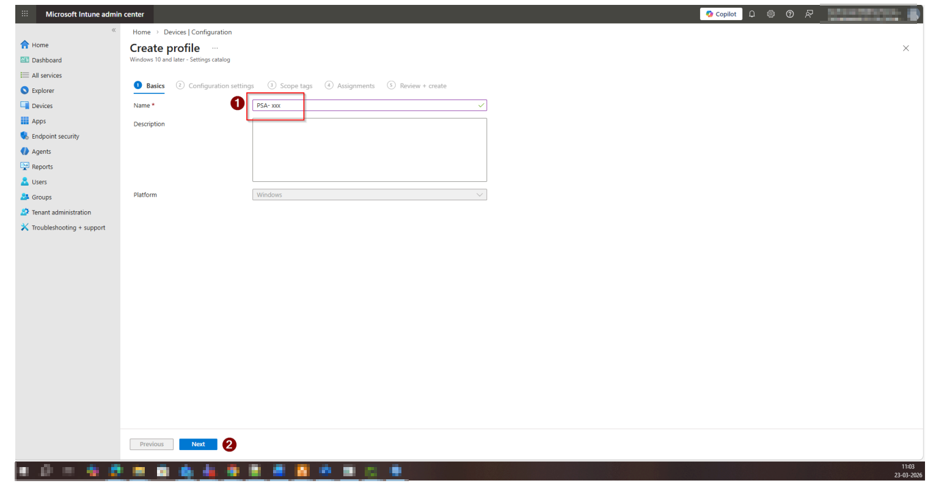Open the feedback icon in header
Screen dimensions: 936x486
pyautogui.click(x=809, y=14)
